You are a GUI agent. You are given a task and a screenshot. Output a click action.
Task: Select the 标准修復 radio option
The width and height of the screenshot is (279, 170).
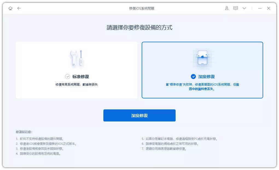pos(68,76)
